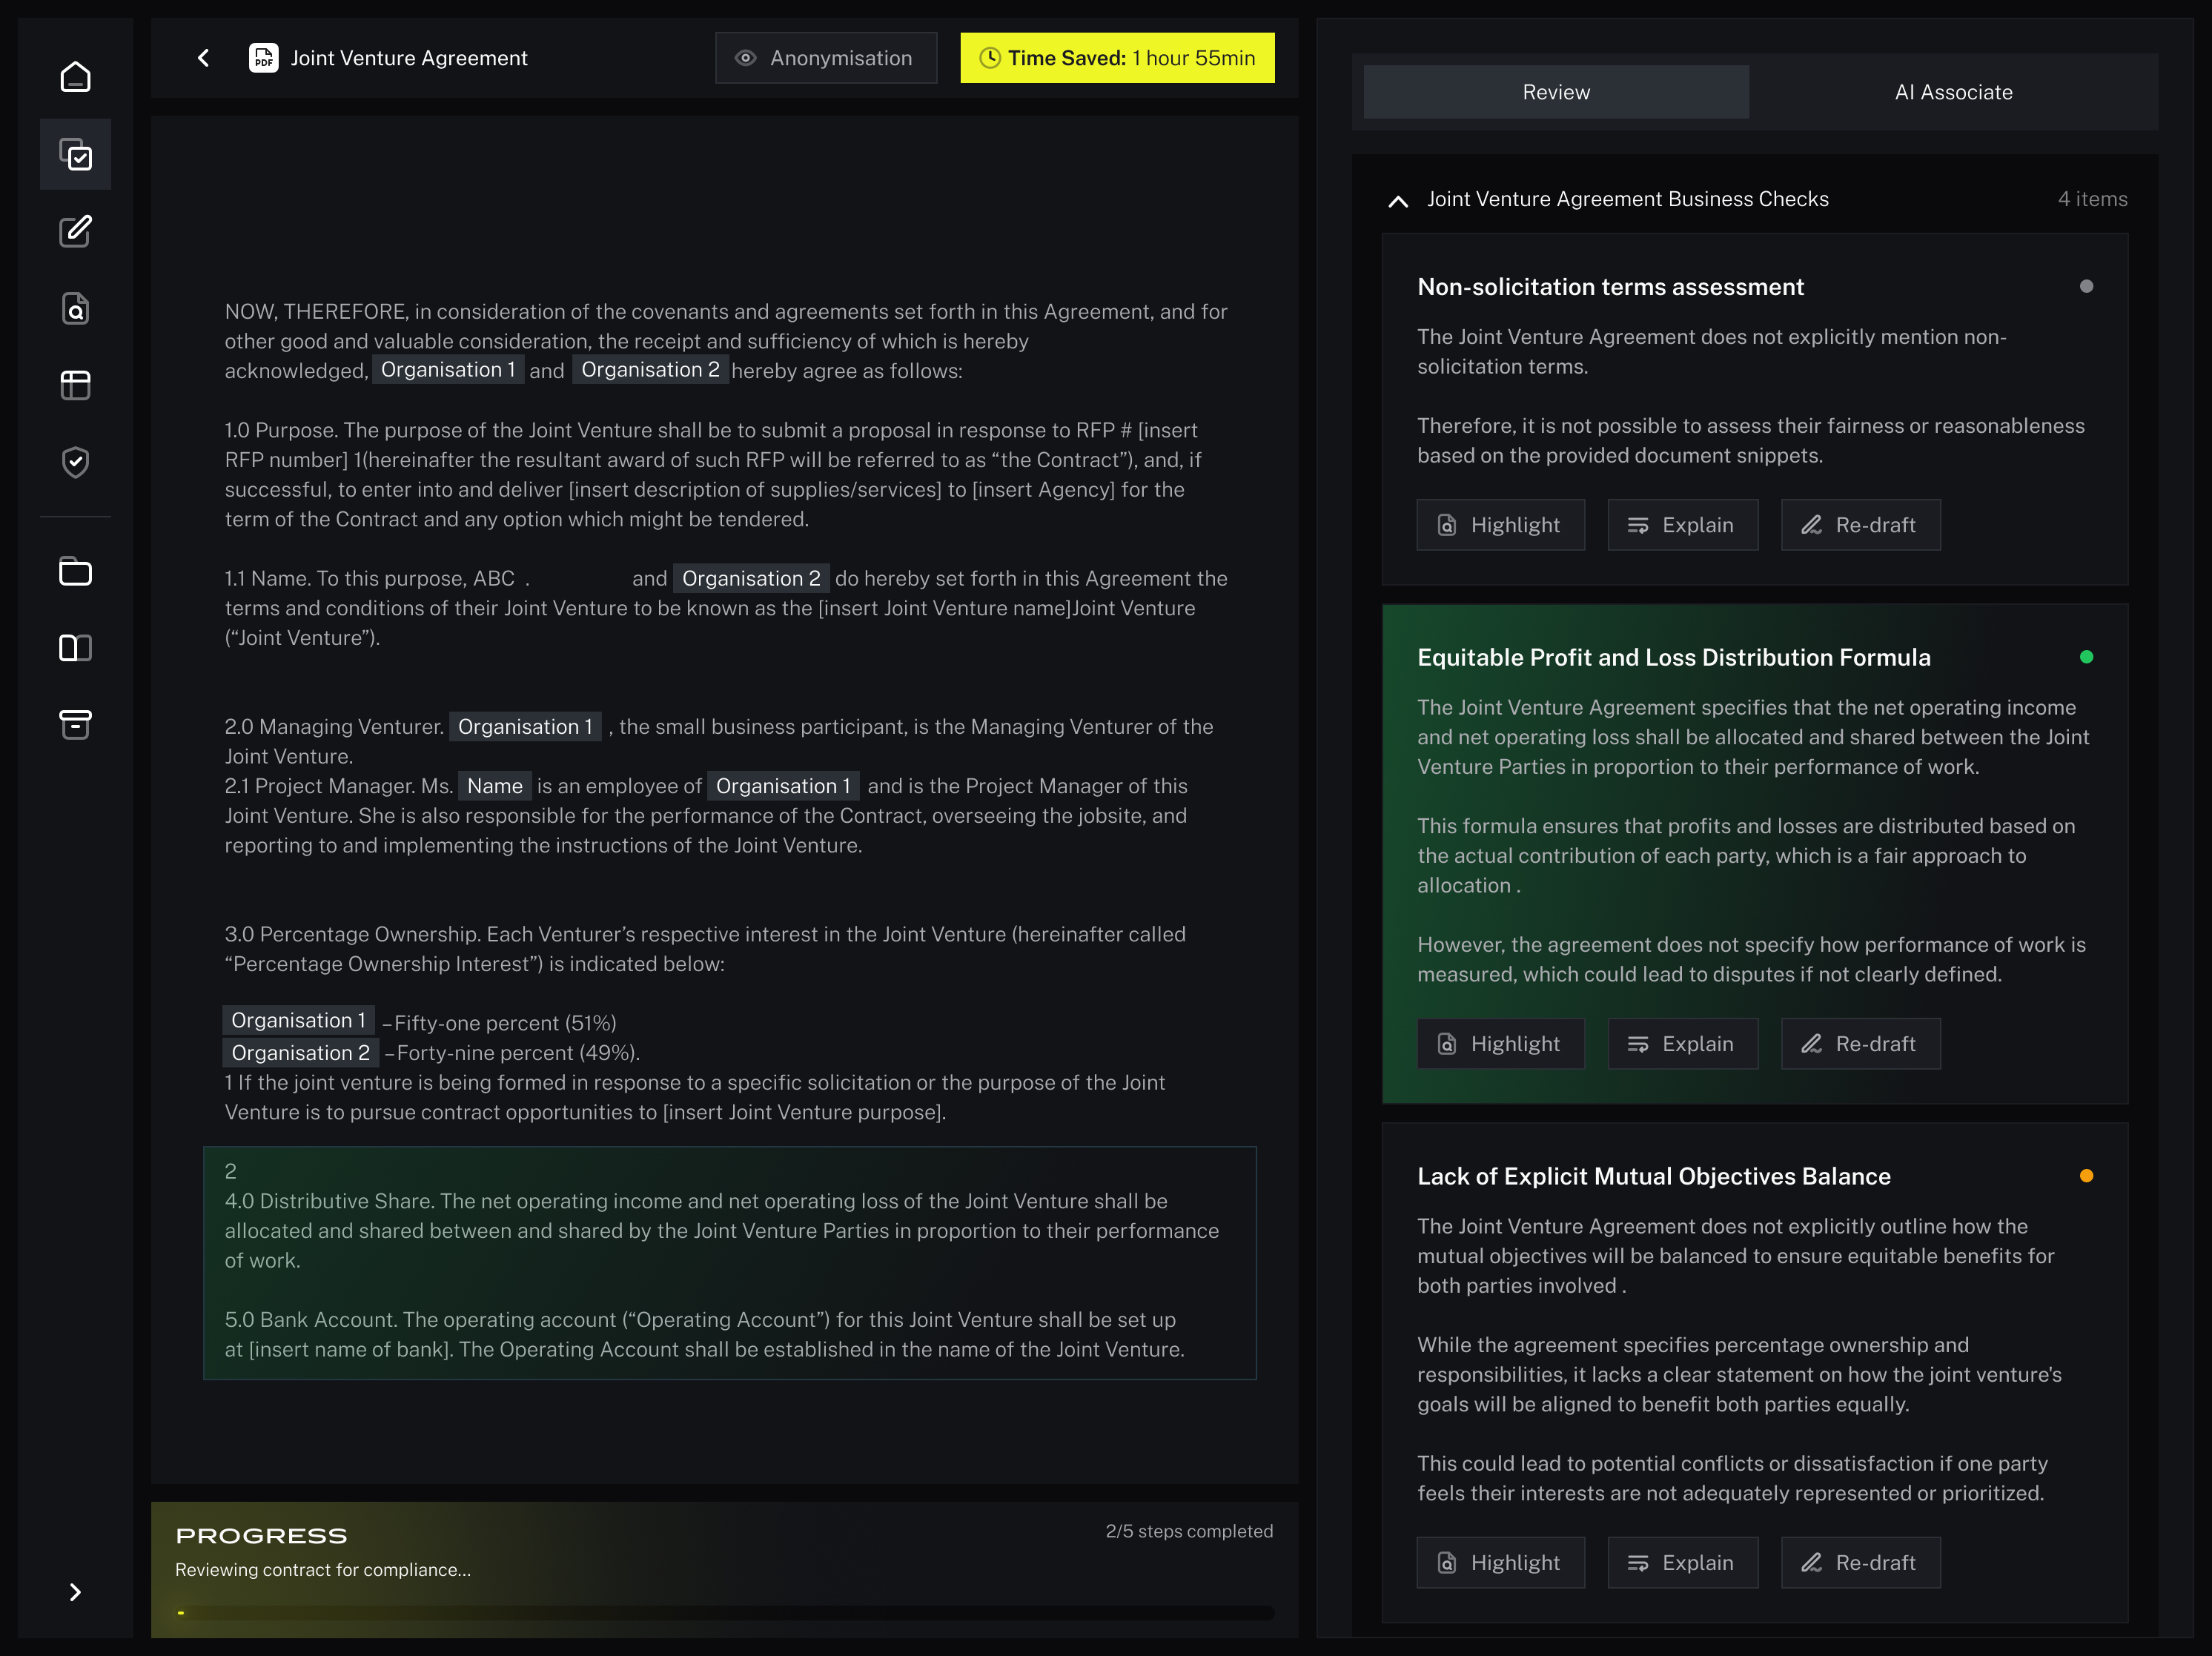This screenshot has height=1656, width=2212.
Task: Select the document review checklist icon
Action: tap(75, 154)
